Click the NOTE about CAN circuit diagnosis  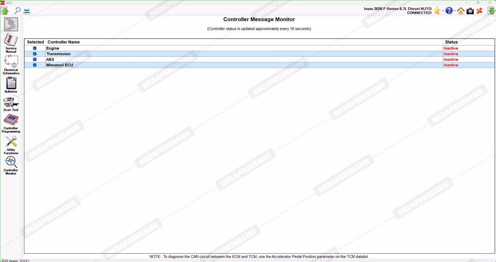pos(259,257)
